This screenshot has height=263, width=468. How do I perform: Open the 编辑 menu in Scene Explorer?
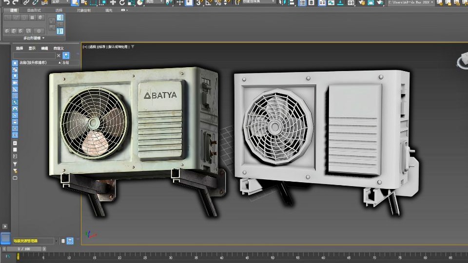(x=44, y=48)
